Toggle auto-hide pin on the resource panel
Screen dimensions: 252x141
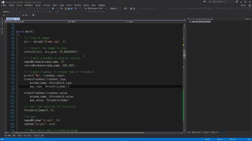[248, 19]
